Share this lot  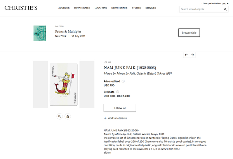coord(68,116)
